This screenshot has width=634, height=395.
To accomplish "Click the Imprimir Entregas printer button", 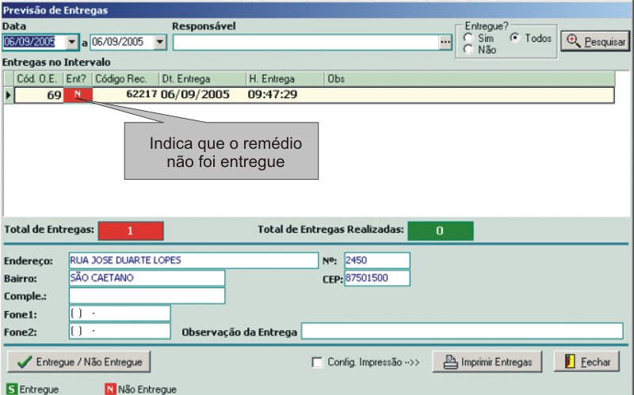I will [x=487, y=362].
